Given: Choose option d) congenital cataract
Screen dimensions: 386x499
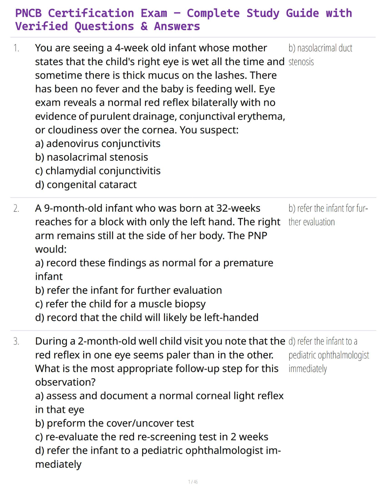Looking at the screenshot, I should (x=86, y=185).
